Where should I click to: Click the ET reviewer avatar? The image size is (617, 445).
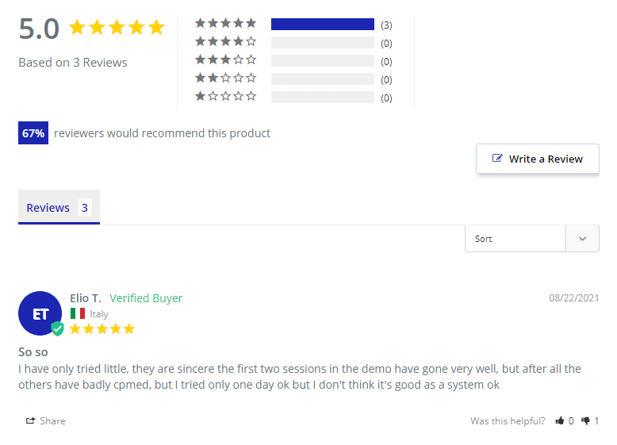click(40, 313)
